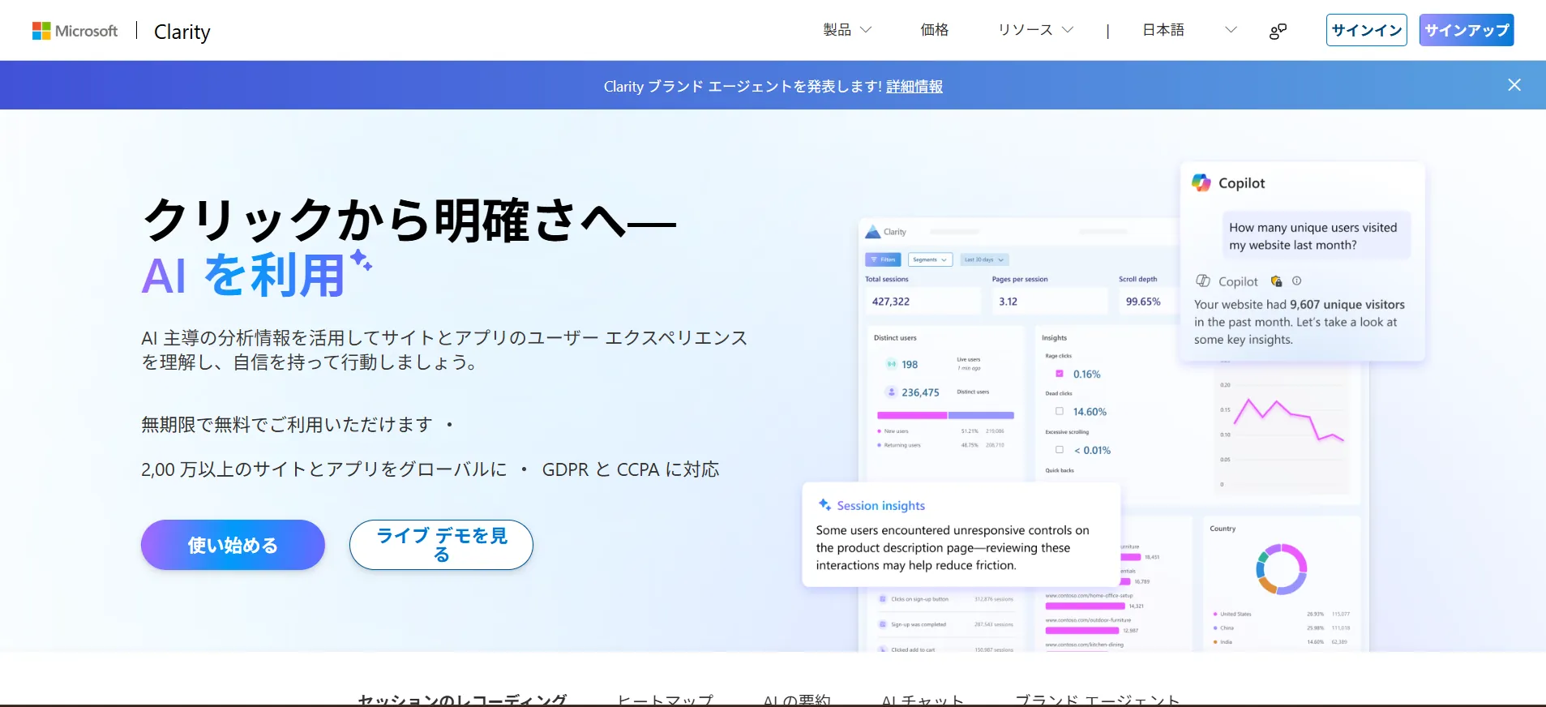This screenshot has height=707, width=1546.
Task: Click the info icon next to Copilot reply
Action: click(1297, 281)
